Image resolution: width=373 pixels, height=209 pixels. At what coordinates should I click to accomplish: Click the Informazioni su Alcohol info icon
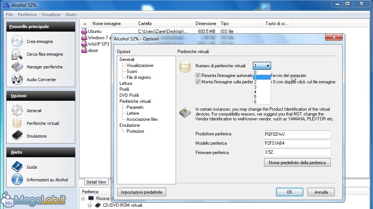[17, 179]
